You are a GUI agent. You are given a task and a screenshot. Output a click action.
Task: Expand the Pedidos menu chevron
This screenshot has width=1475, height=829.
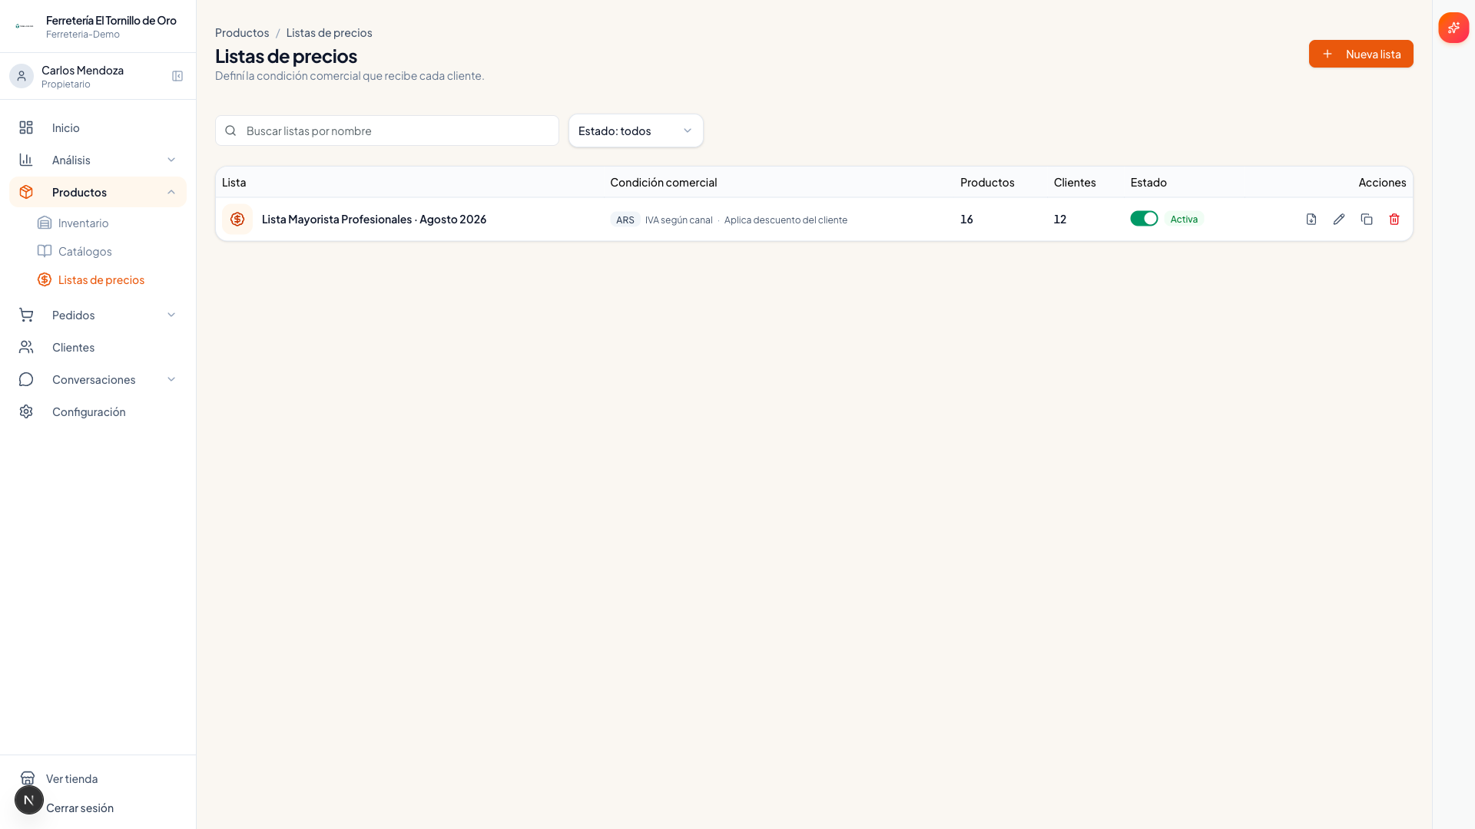pos(171,315)
